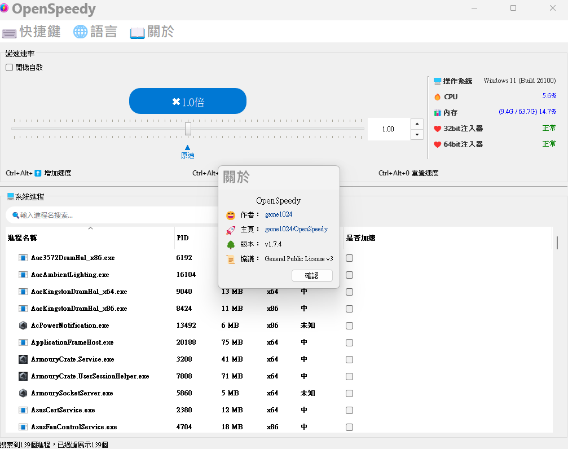This screenshot has width=568, height=449.
Task: Click the tree icon beside 版本
Action: [x=231, y=245]
